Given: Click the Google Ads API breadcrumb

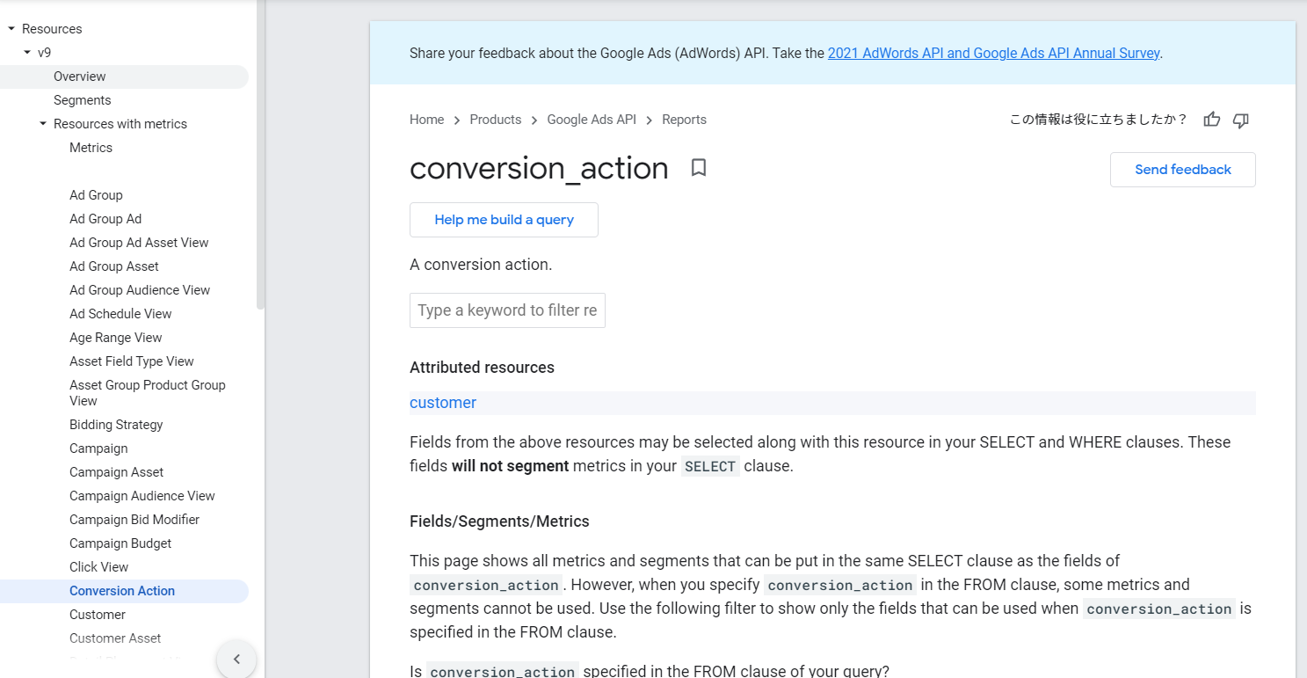Looking at the screenshot, I should click(592, 120).
